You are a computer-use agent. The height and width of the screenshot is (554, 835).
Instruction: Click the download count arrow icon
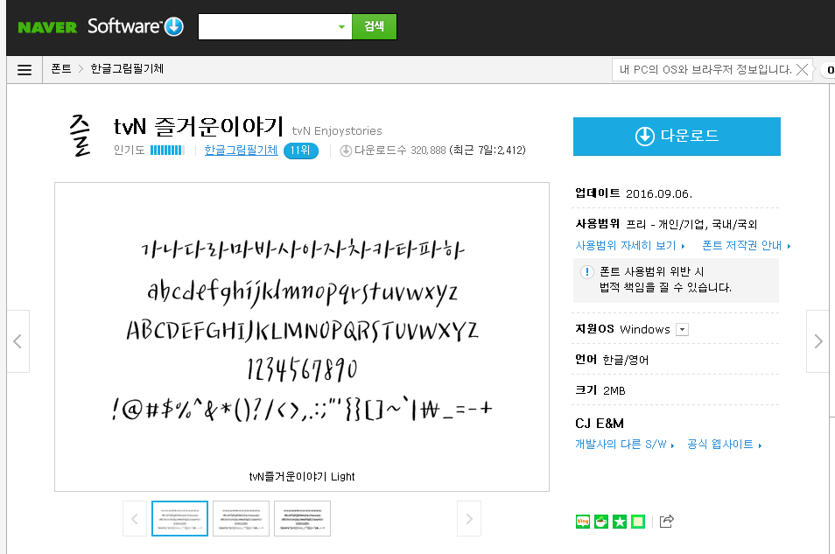[x=346, y=151]
